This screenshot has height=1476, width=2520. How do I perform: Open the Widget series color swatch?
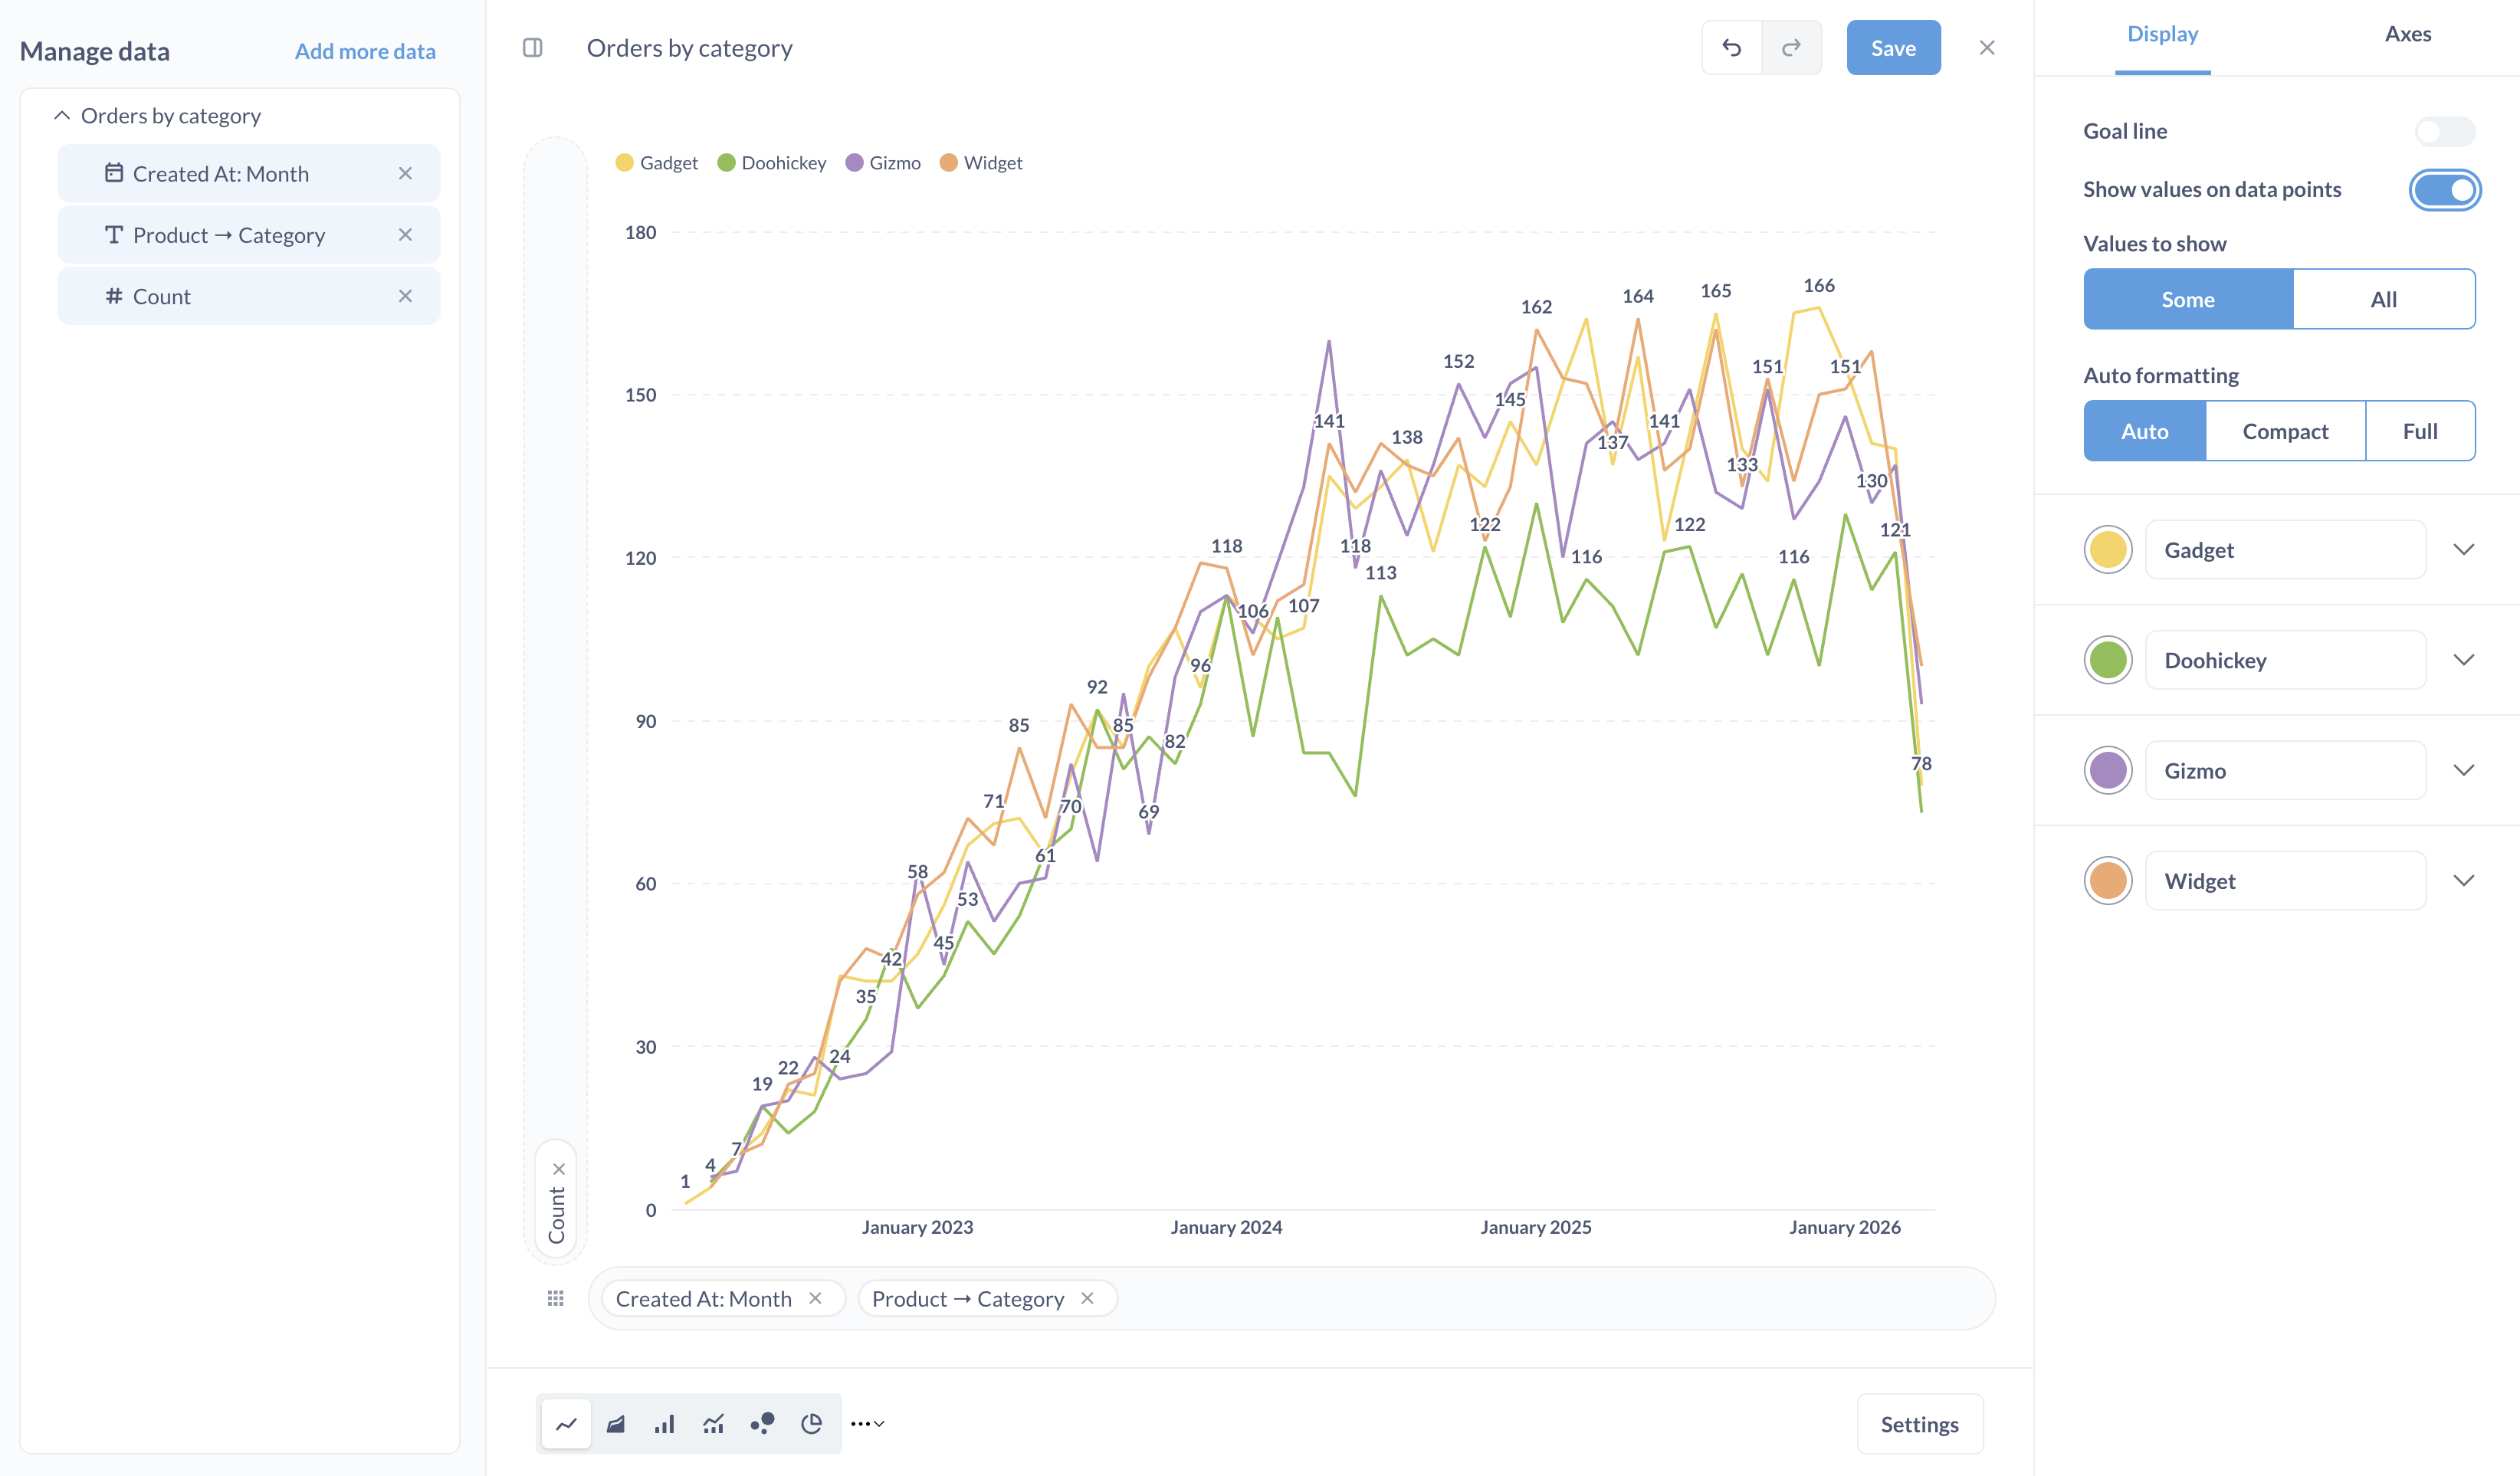point(2108,881)
